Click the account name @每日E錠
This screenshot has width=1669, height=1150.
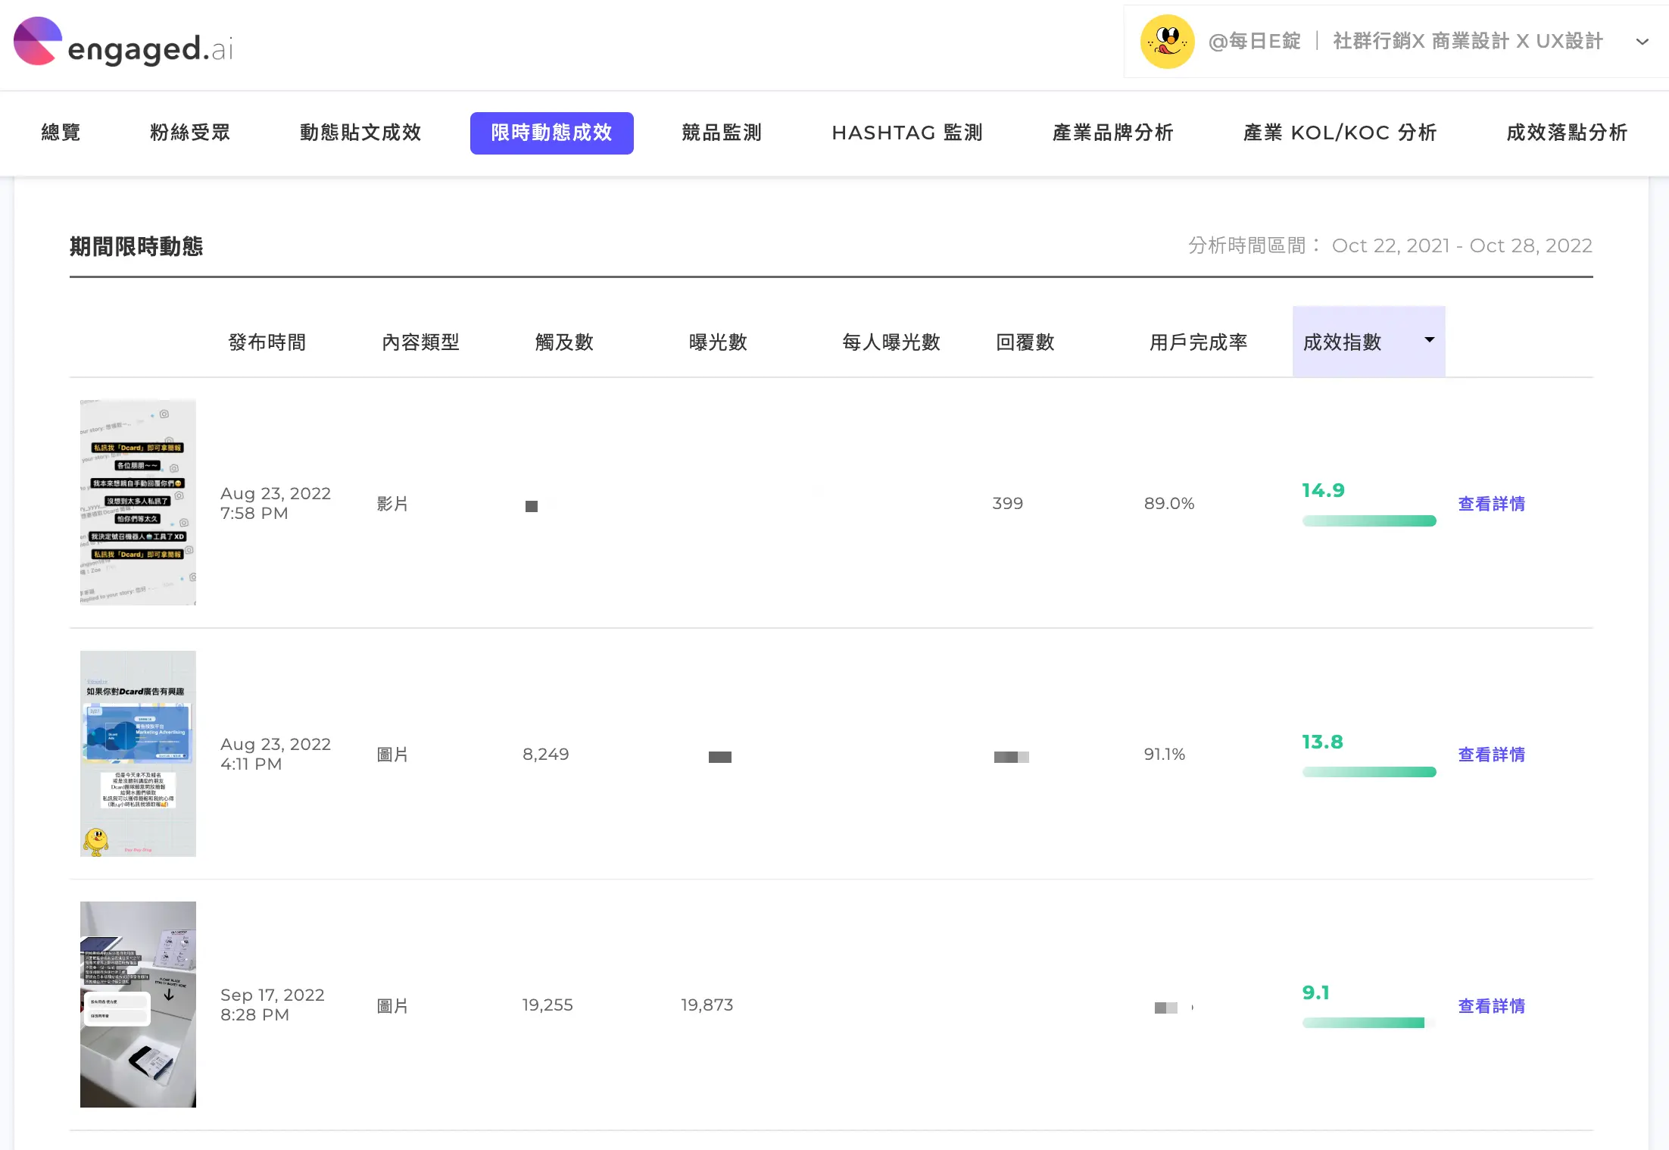1254,42
